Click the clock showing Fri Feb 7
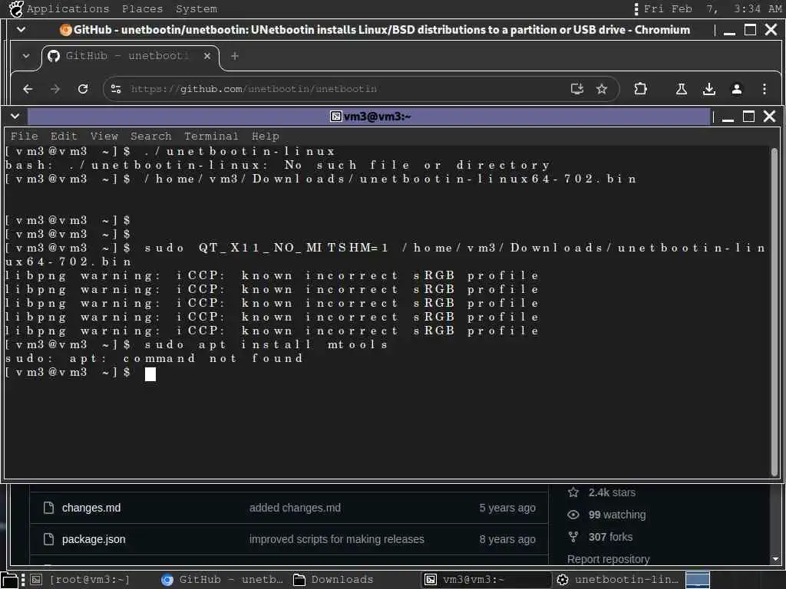This screenshot has height=589, width=786. tap(712, 8)
